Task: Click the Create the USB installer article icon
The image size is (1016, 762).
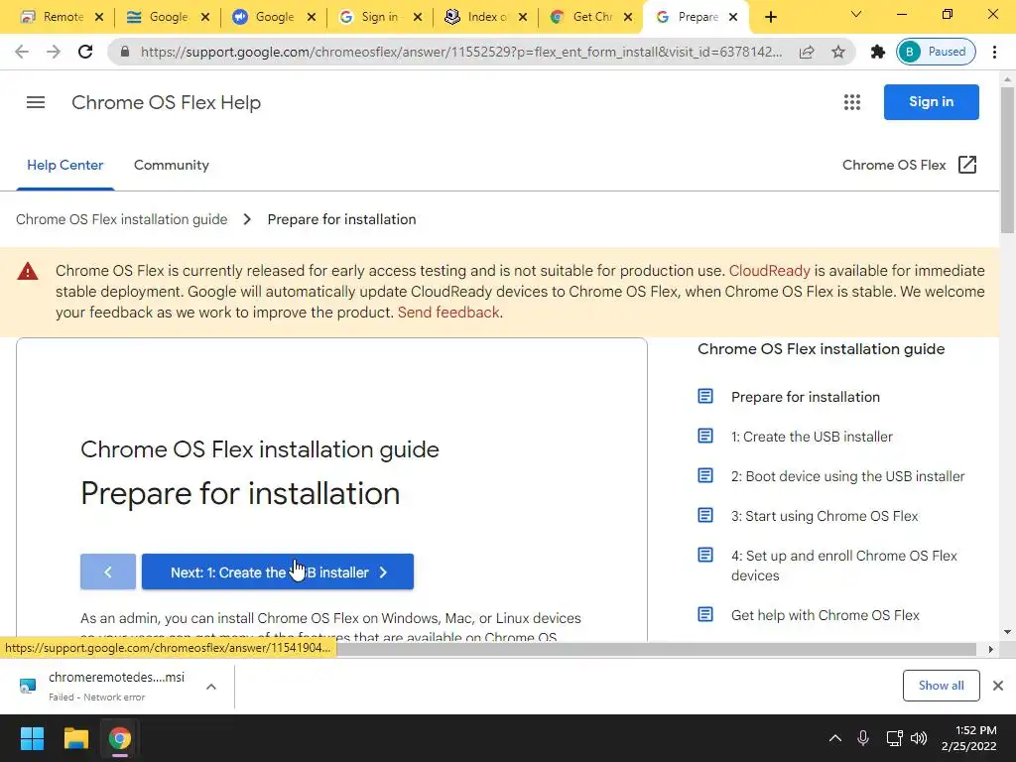Action: tap(705, 436)
